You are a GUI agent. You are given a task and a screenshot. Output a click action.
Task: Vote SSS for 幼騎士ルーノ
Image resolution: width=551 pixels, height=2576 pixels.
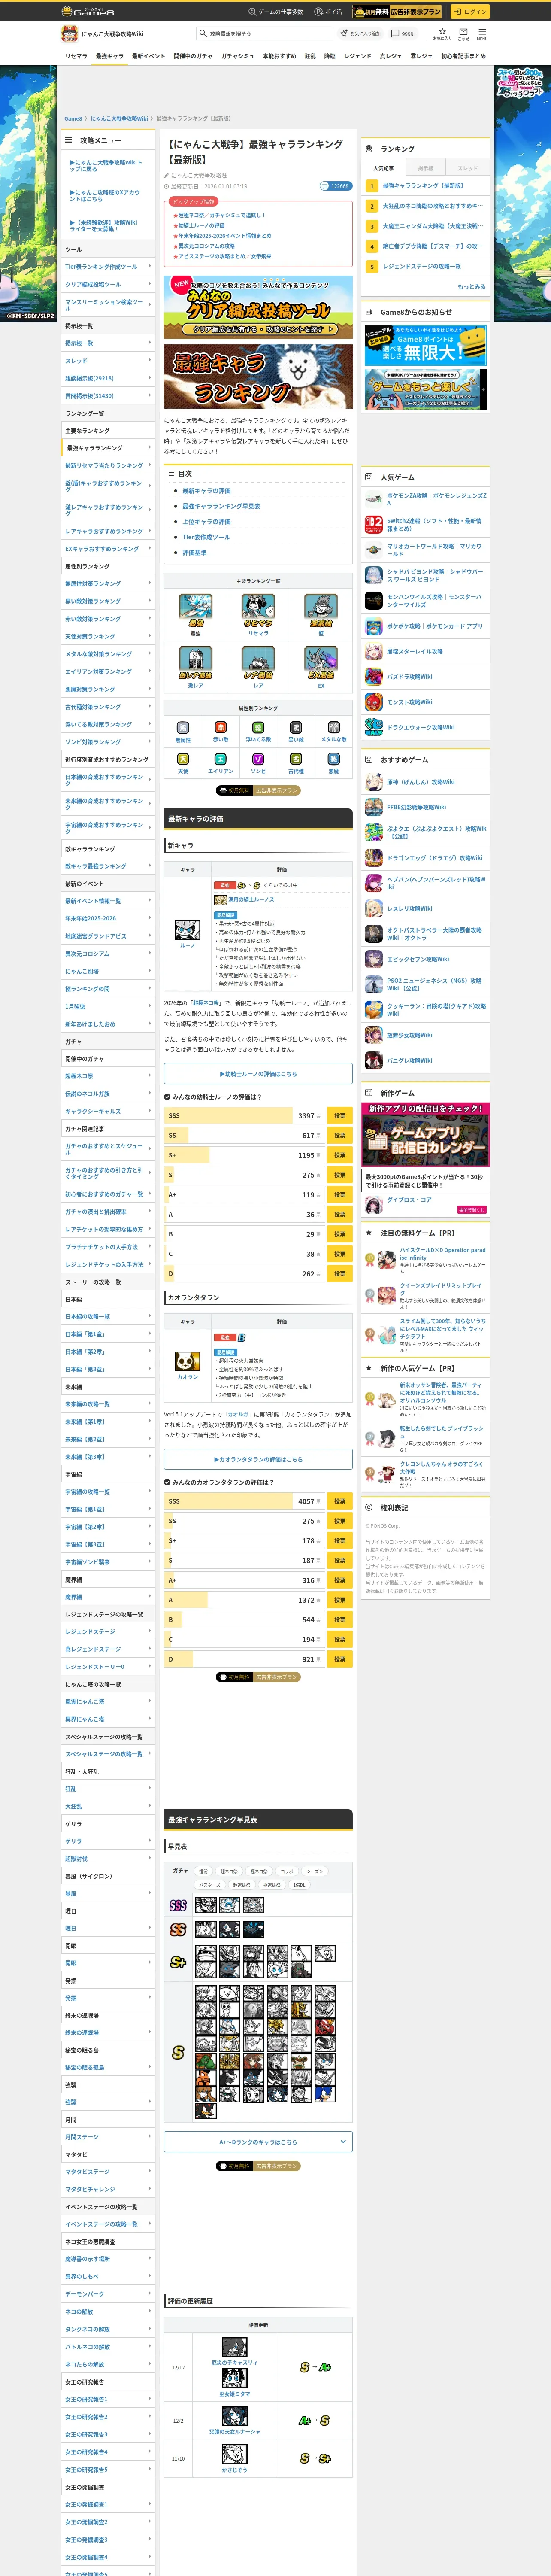(340, 1115)
